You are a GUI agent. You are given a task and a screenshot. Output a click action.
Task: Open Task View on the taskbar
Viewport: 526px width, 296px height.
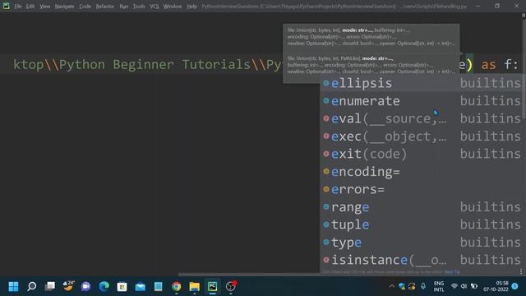click(x=50, y=286)
